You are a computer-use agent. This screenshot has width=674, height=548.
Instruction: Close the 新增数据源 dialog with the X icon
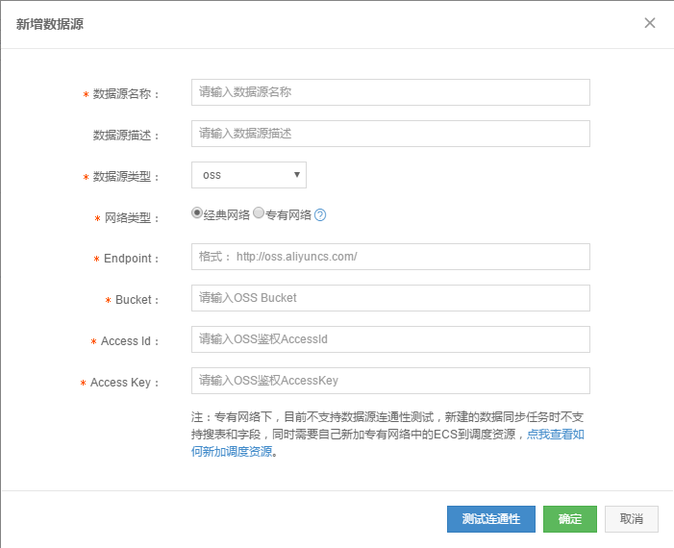(650, 23)
